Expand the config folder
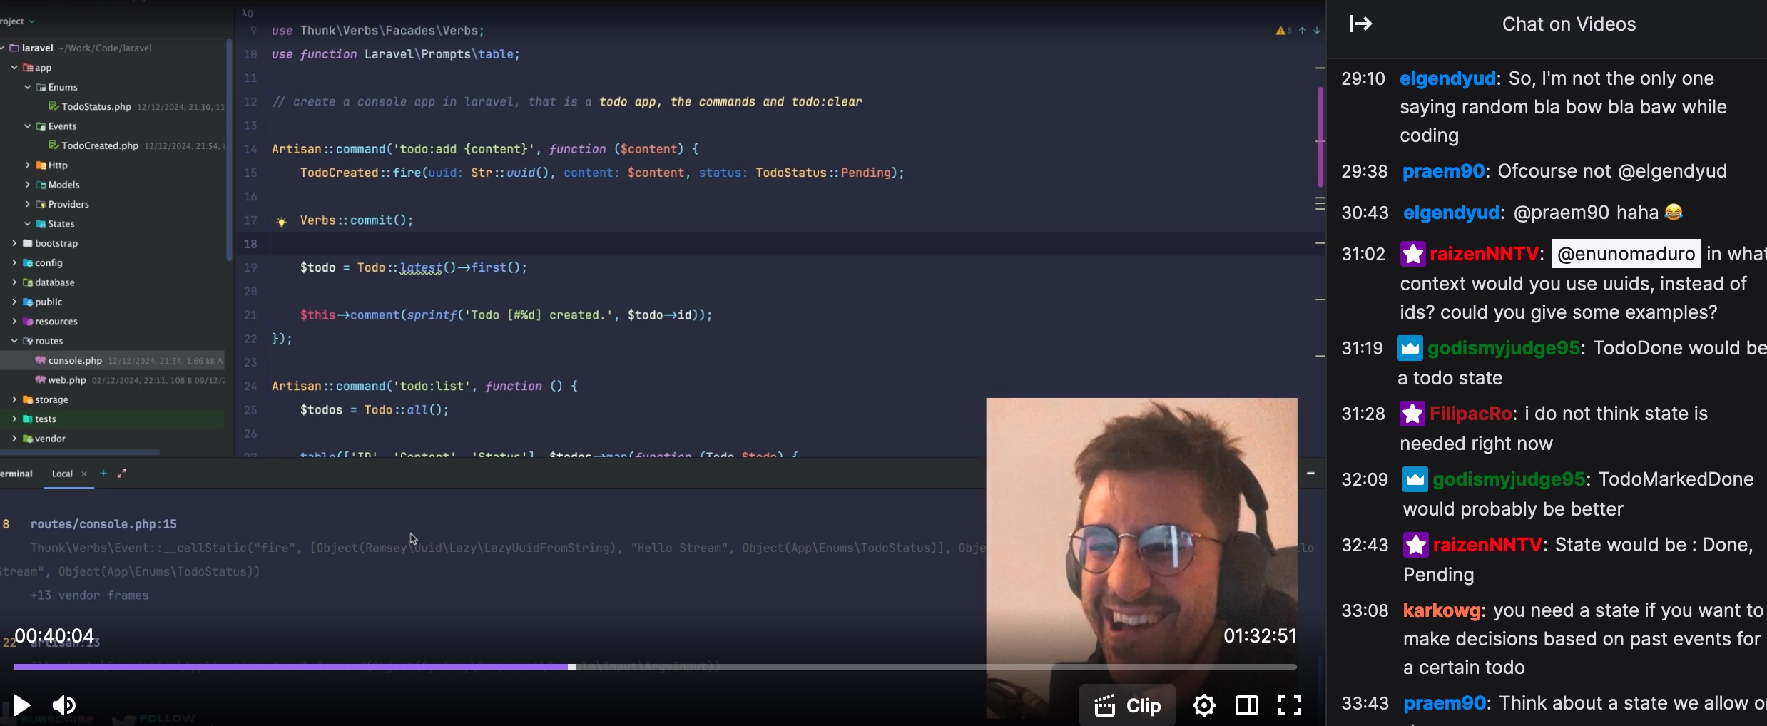 coord(14,262)
